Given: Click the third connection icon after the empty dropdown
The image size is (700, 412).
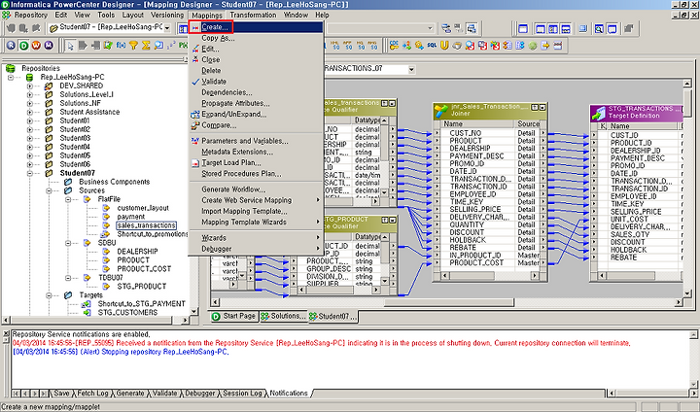Looking at the screenshot, I should point(472,29).
